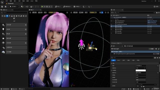The image size is (160, 90).
Task: Click the Edit Head_Blueprint link
Action: [152, 21]
